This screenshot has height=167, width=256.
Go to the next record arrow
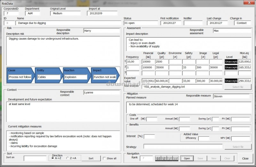click(x=170, y=158)
